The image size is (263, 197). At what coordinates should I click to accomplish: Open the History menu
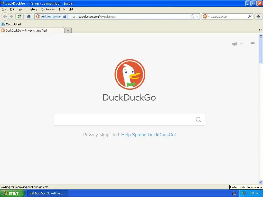click(33, 9)
